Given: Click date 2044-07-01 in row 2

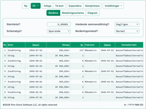Looking at the screenshot, I should pyautogui.click(x=36, y=56).
